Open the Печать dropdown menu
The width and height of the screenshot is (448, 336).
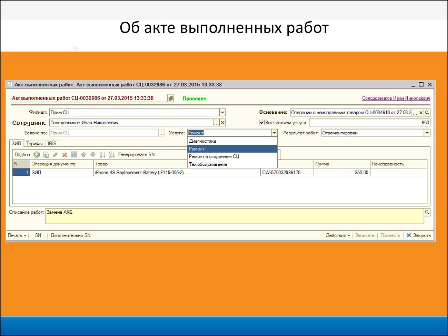pyautogui.click(x=17, y=235)
